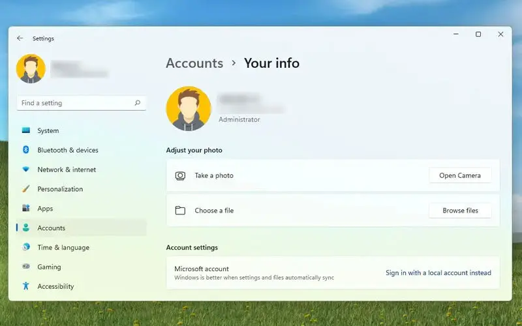Click the large profile picture avatar

pyautogui.click(x=189, y=109)
